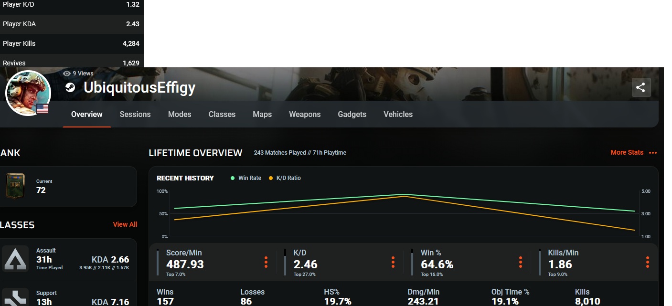Click the HS% value 19.7%
The height and width of the screenshot is (306, 672).
pyautogui.click(x=338, y=301)
